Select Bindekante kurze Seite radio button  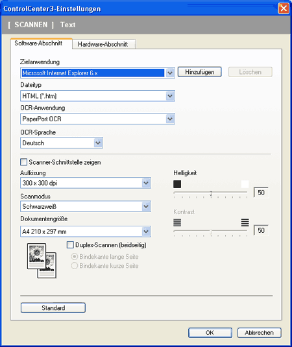[75, 265]
